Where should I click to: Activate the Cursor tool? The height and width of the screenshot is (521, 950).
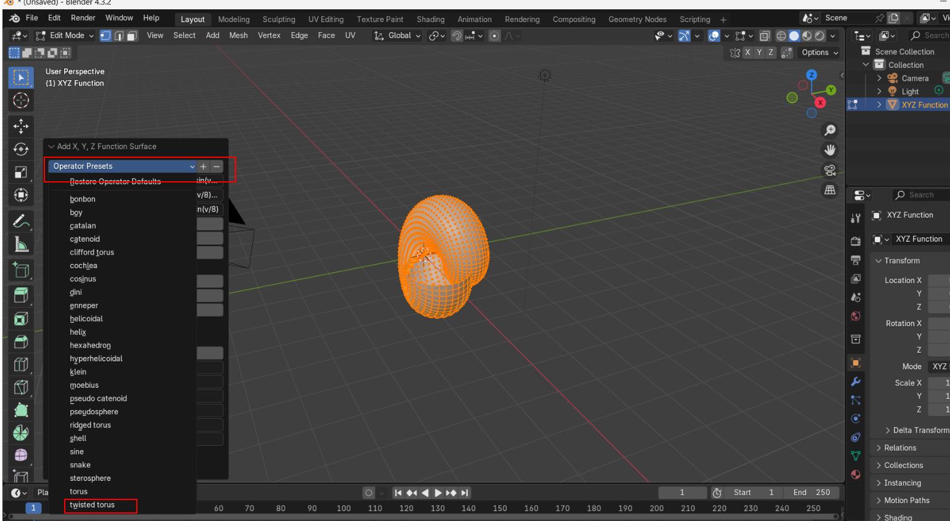click(x=21, y=100)
